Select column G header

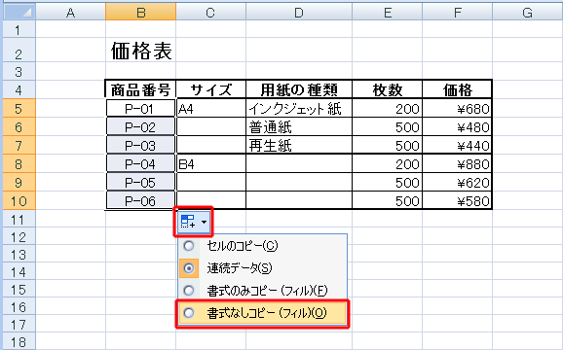tap(528, 13)
